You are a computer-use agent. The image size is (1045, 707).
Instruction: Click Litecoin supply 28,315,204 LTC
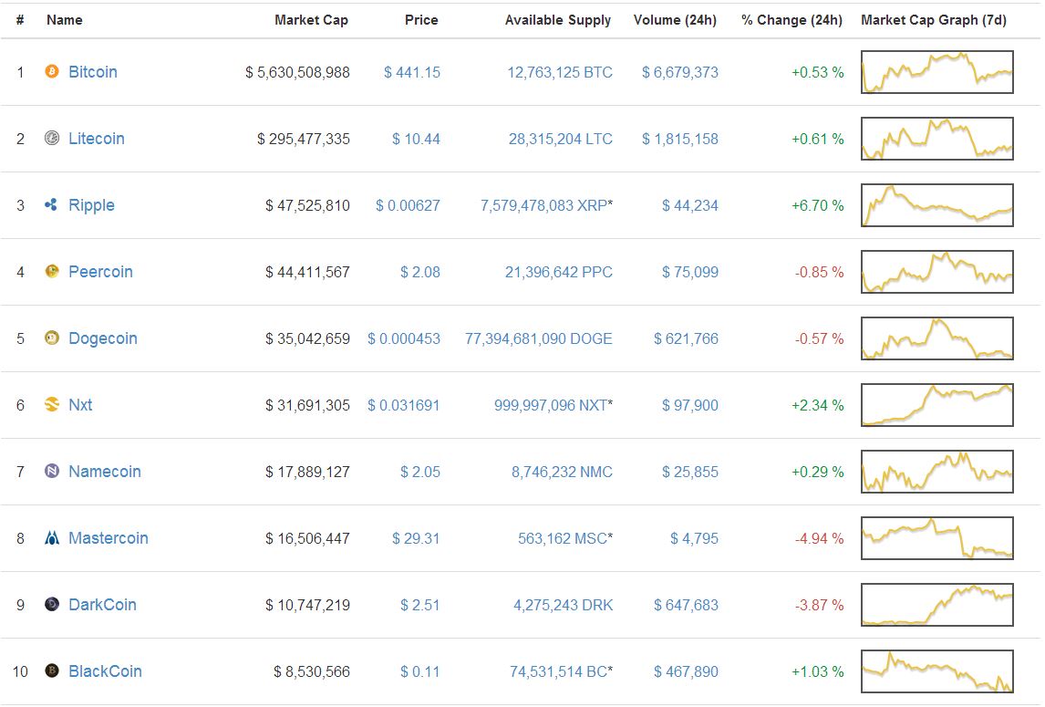coord(561,139)
